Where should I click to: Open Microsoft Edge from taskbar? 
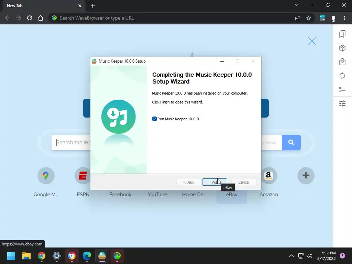point(87,256)
